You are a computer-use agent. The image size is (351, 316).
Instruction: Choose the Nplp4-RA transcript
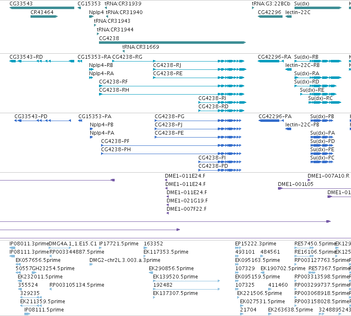(x=101, y=74)
